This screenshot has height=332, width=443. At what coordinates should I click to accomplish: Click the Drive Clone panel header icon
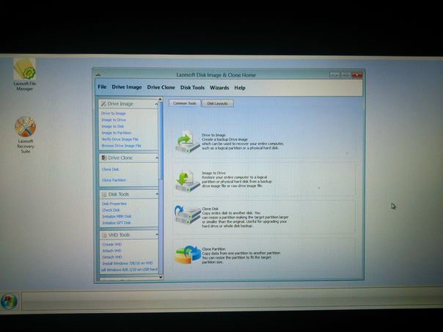[104, 158]
